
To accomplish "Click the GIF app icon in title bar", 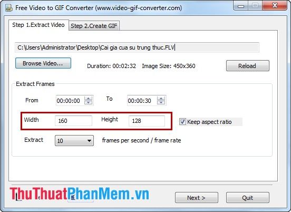I will point(8,8).
